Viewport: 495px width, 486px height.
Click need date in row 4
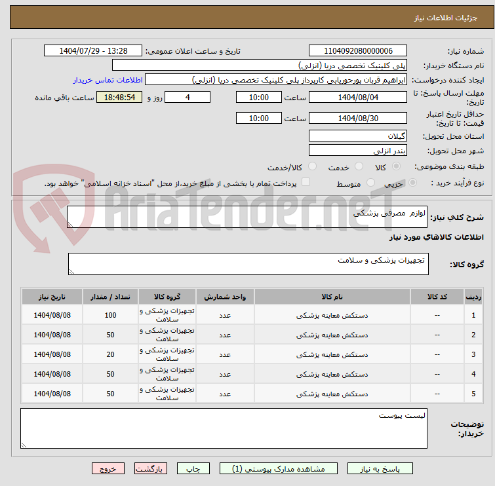click(52, 374)
